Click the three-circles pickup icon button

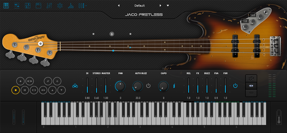pyautogui.click(x=251, y=93)
